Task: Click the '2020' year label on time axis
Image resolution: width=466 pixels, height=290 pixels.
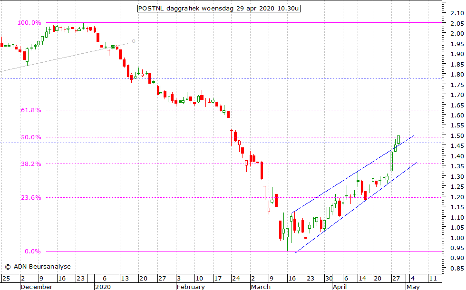Action: (x=103, y=287)
